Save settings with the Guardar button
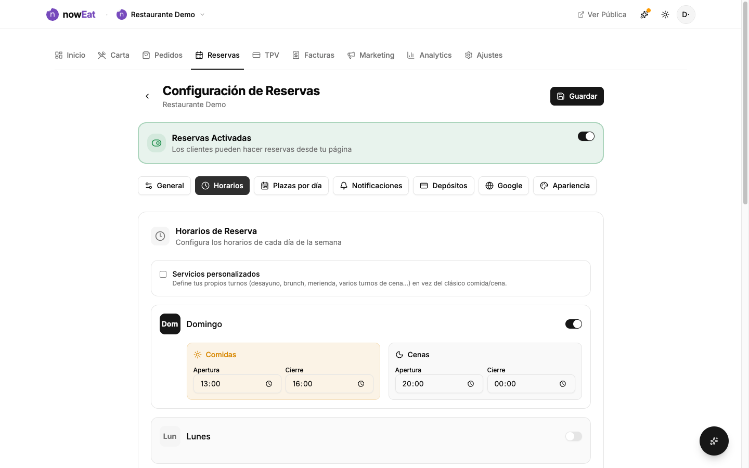Image resolution: width=749 pixels, height=468 pixels. pos(577,96)
